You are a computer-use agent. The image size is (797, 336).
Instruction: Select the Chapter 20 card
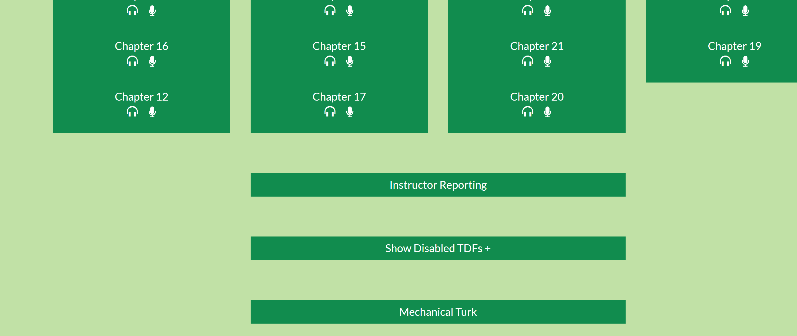[536, 97]
